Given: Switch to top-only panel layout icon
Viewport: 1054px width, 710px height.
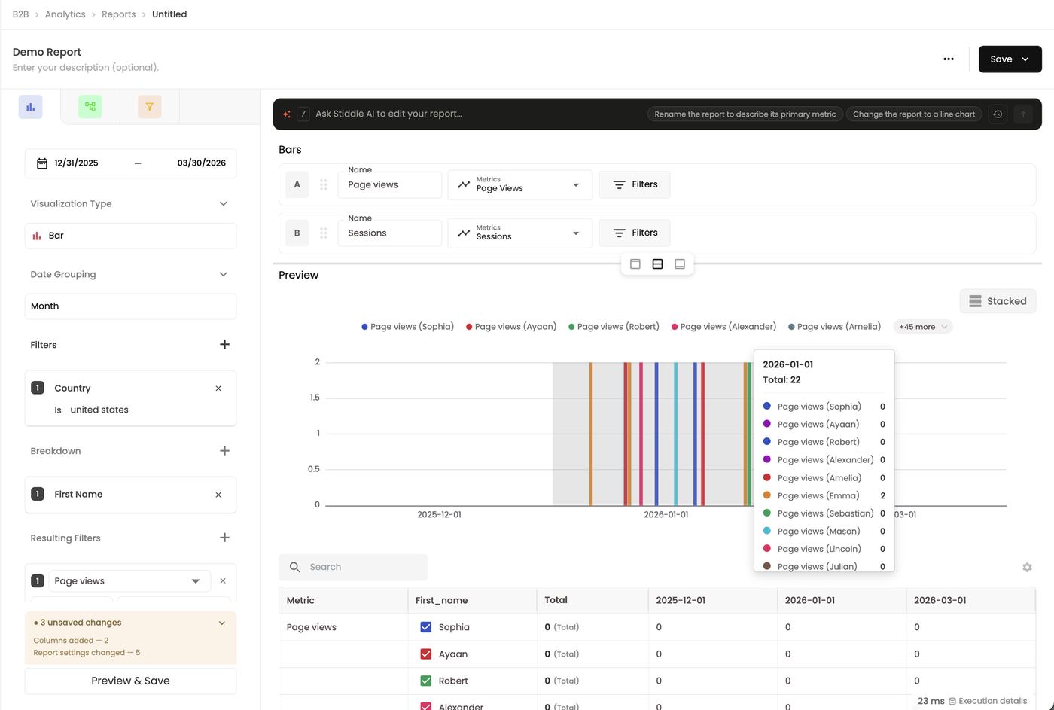Looking at the screenshot, I should click(x=635, y=264).
